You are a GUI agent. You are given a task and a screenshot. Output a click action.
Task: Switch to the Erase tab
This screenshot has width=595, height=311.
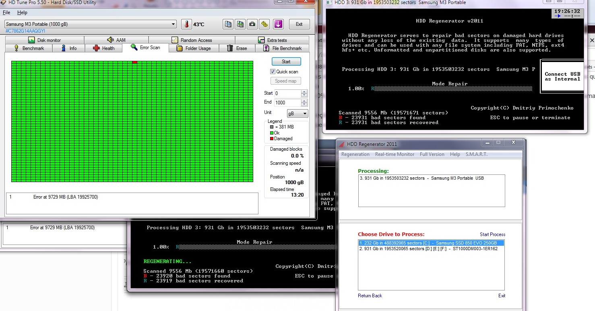237,48
